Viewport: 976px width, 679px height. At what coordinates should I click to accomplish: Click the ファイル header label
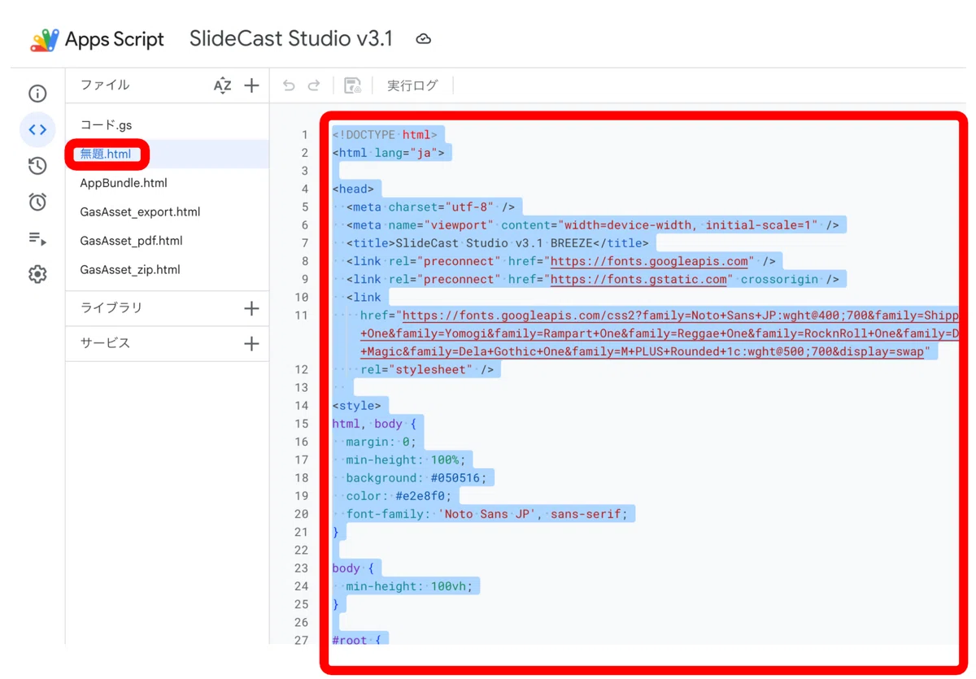(105, 85)
